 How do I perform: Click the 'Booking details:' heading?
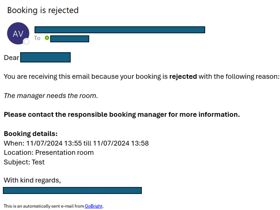pos(31,134)
